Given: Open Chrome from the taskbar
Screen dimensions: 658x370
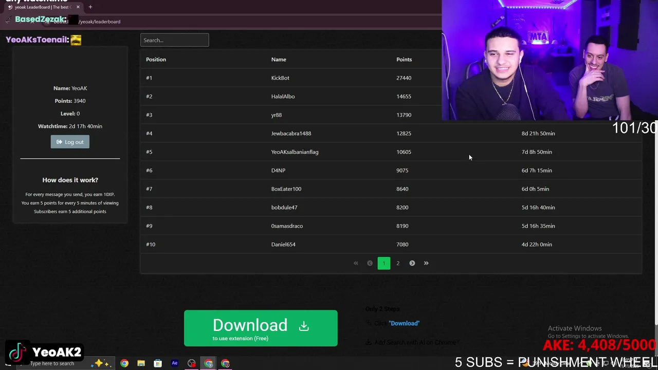Looking at the screenshot, I should (x=124, y=363).
